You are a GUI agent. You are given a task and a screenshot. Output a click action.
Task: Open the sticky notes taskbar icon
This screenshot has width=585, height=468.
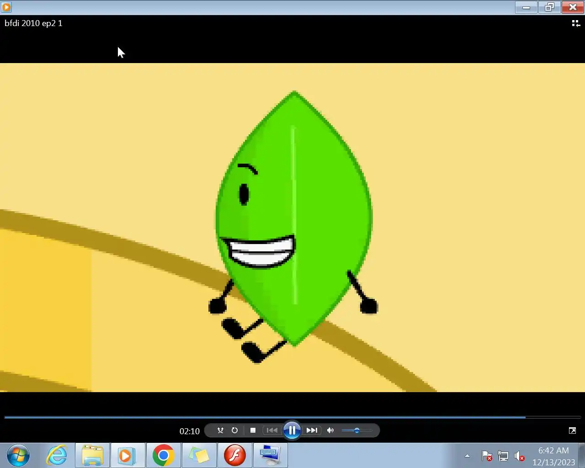pyautogui.click(x=199, y=456)
